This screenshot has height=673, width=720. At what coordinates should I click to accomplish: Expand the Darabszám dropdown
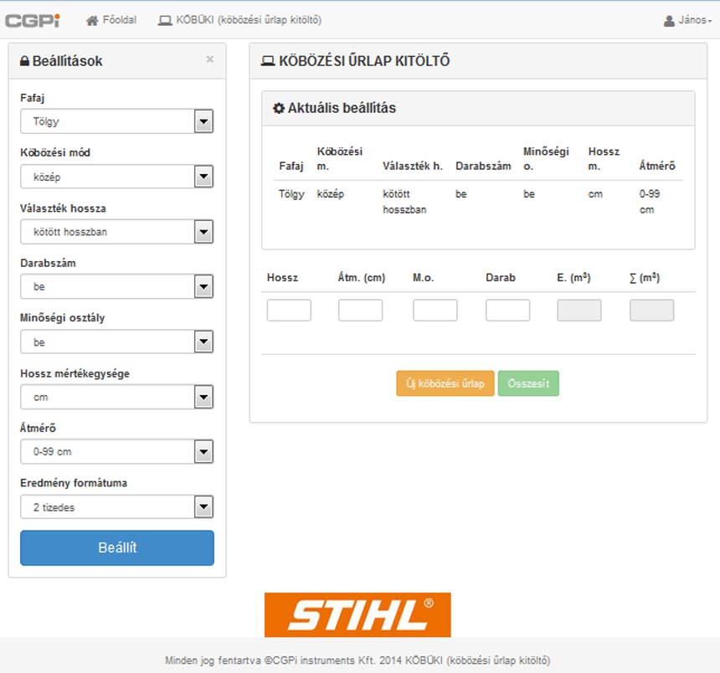117,287
